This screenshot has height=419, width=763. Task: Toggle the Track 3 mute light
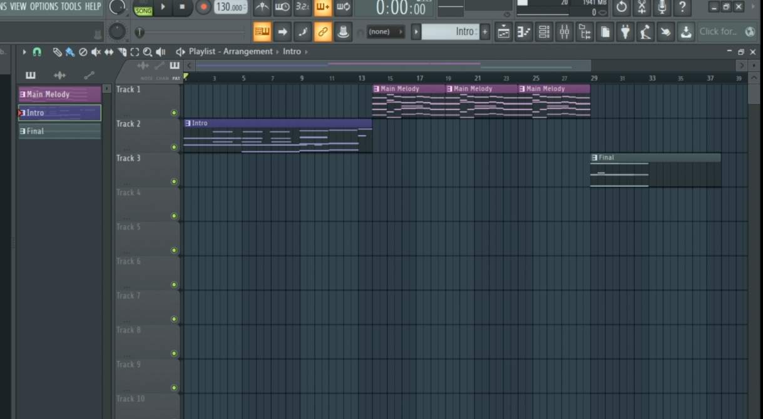[174, 182]
